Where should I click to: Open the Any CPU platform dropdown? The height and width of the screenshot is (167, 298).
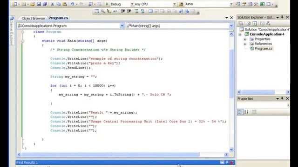coord(175,4)
